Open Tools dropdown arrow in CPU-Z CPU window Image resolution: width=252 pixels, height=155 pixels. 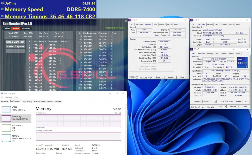[226, 106]
